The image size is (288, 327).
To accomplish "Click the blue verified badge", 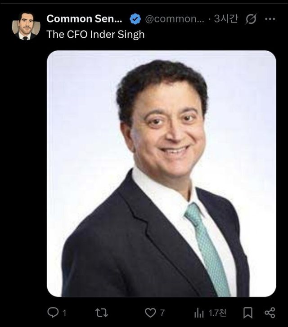I will tap(135, 19).
